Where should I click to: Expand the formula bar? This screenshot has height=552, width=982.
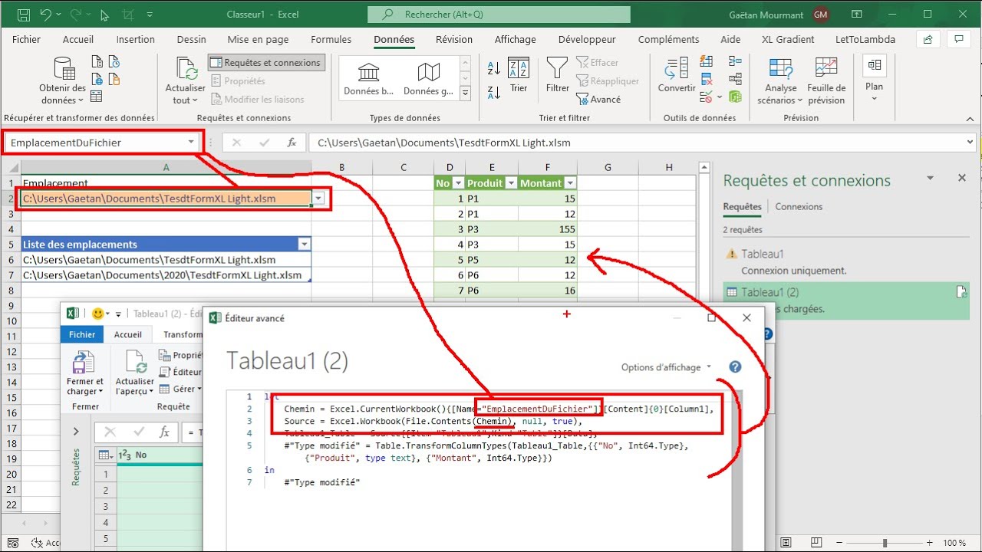point(970,143)
